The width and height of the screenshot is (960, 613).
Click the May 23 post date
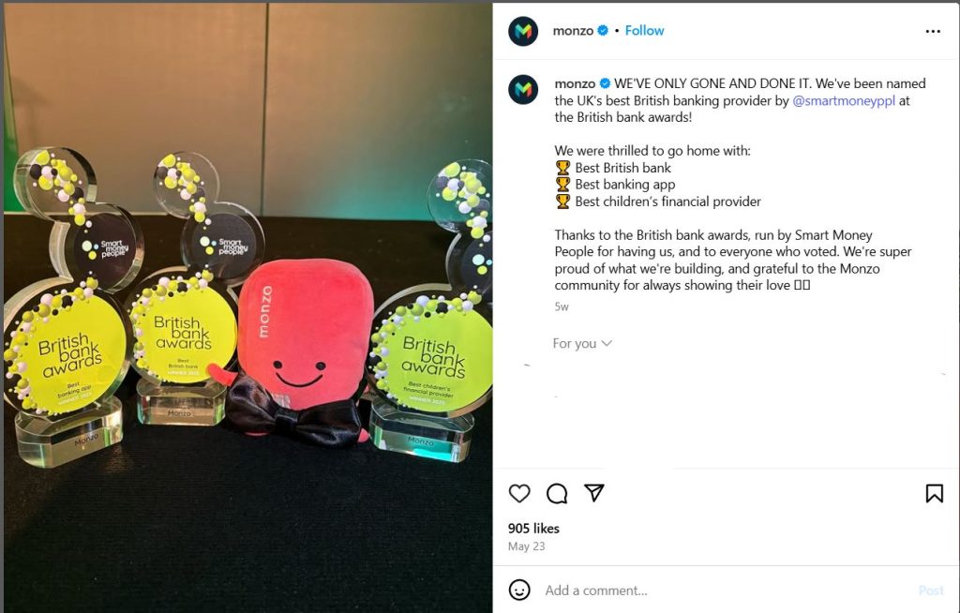pos(526,546)
